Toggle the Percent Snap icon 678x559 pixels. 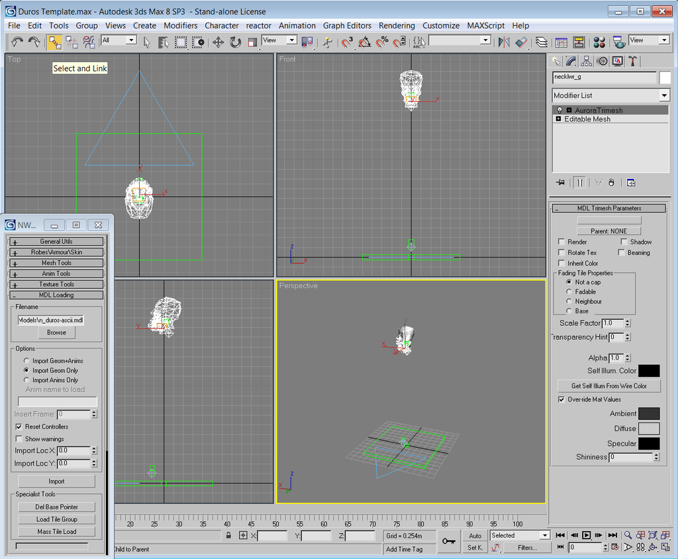(x=382, y=42)
